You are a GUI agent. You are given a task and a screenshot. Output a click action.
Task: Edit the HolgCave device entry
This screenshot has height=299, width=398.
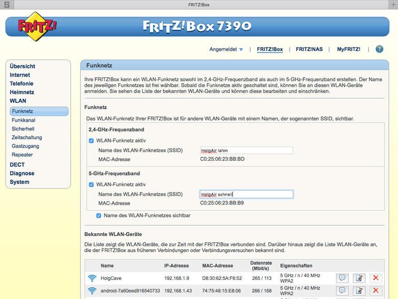(x=359, y=278)
